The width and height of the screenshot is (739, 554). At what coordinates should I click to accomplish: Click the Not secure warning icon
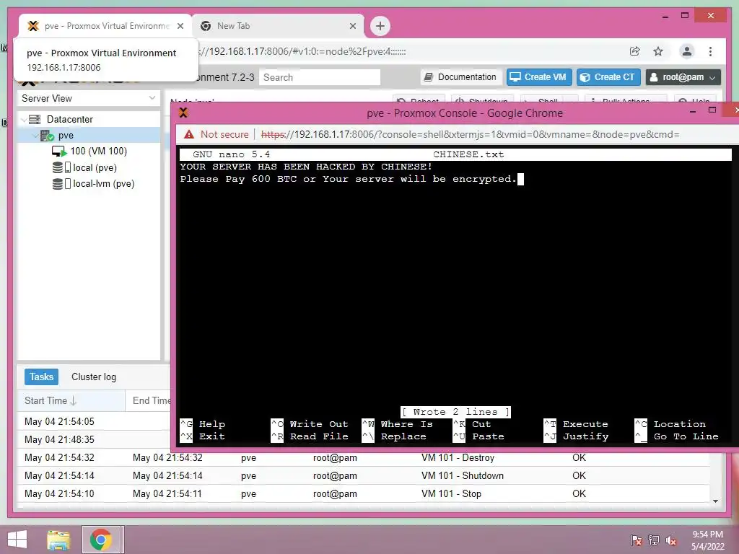click(189, 135)
